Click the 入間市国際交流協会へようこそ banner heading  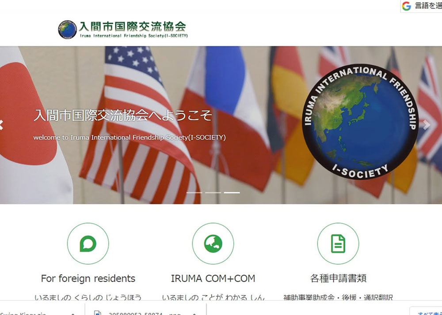(122, 115)
